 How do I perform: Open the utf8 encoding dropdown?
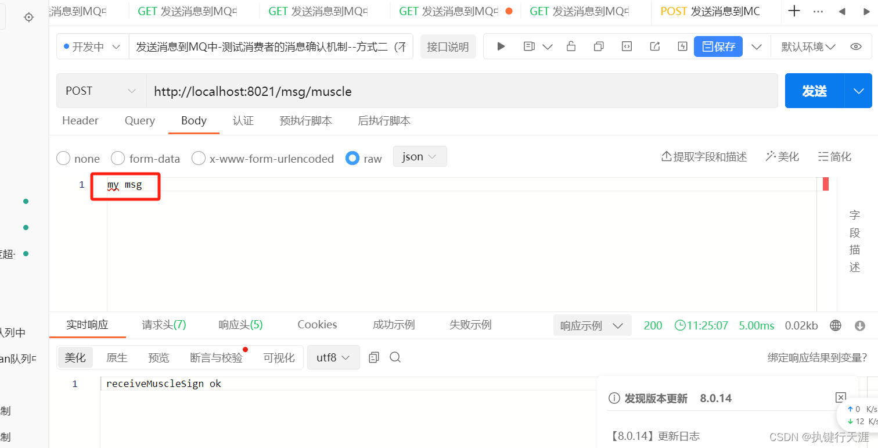pyautogui.click(x=333, y=357)
